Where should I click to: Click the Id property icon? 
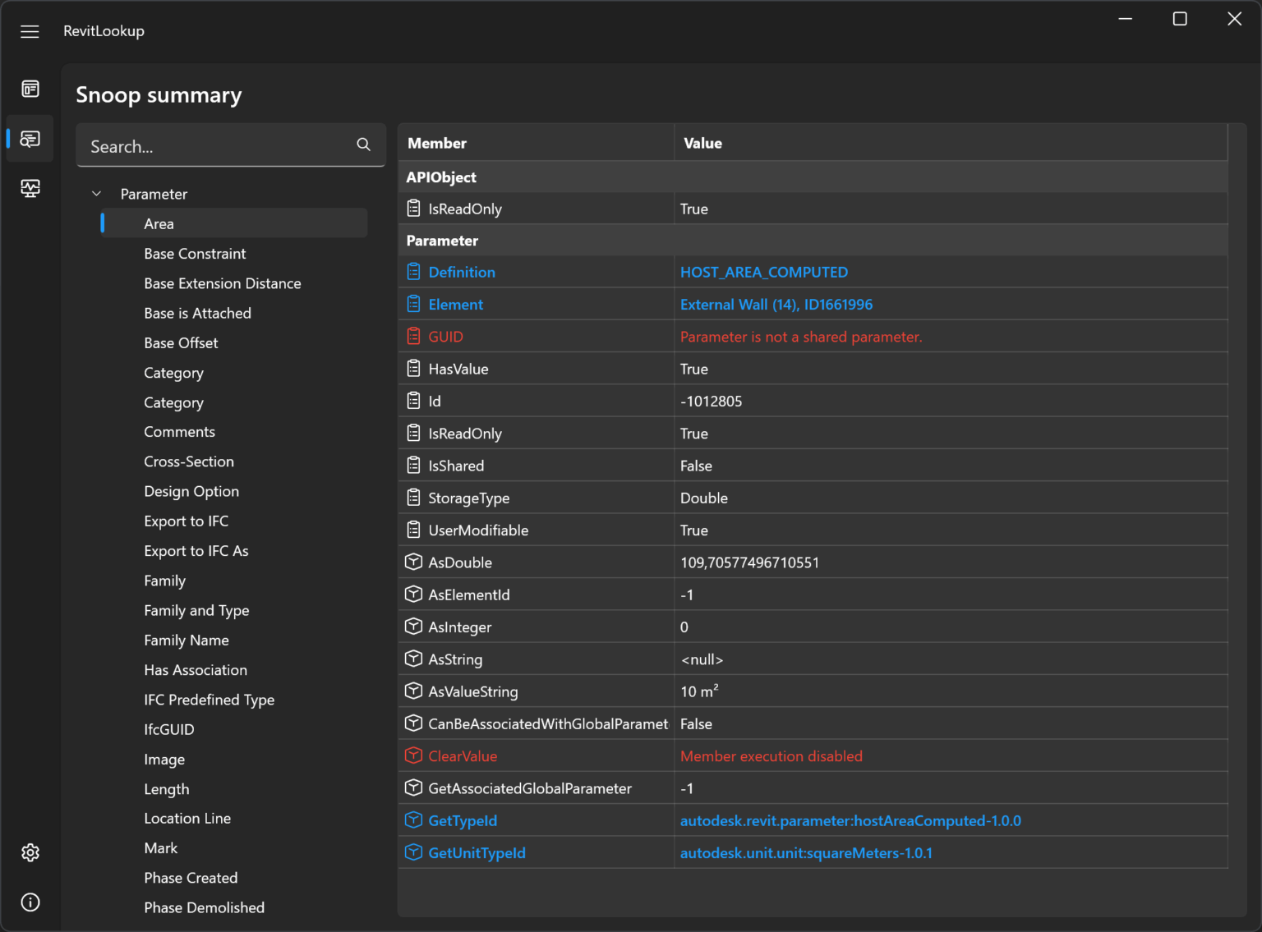(x=414, y=401)
